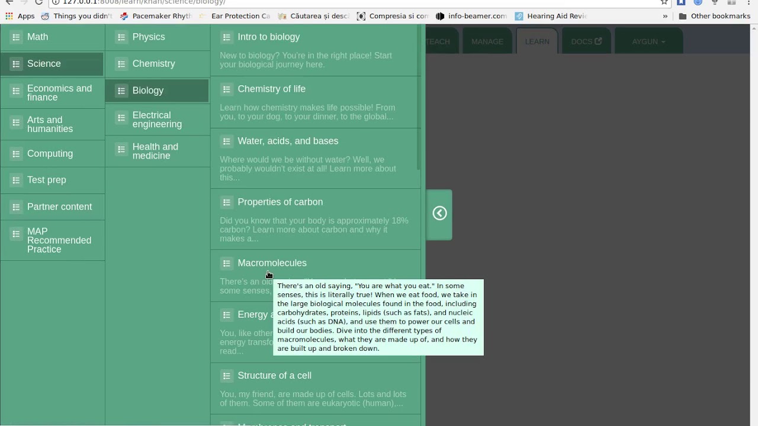Screen dimensions: 758x426
Task: Click the list icon beside Physics
Action: pos(121,37)
